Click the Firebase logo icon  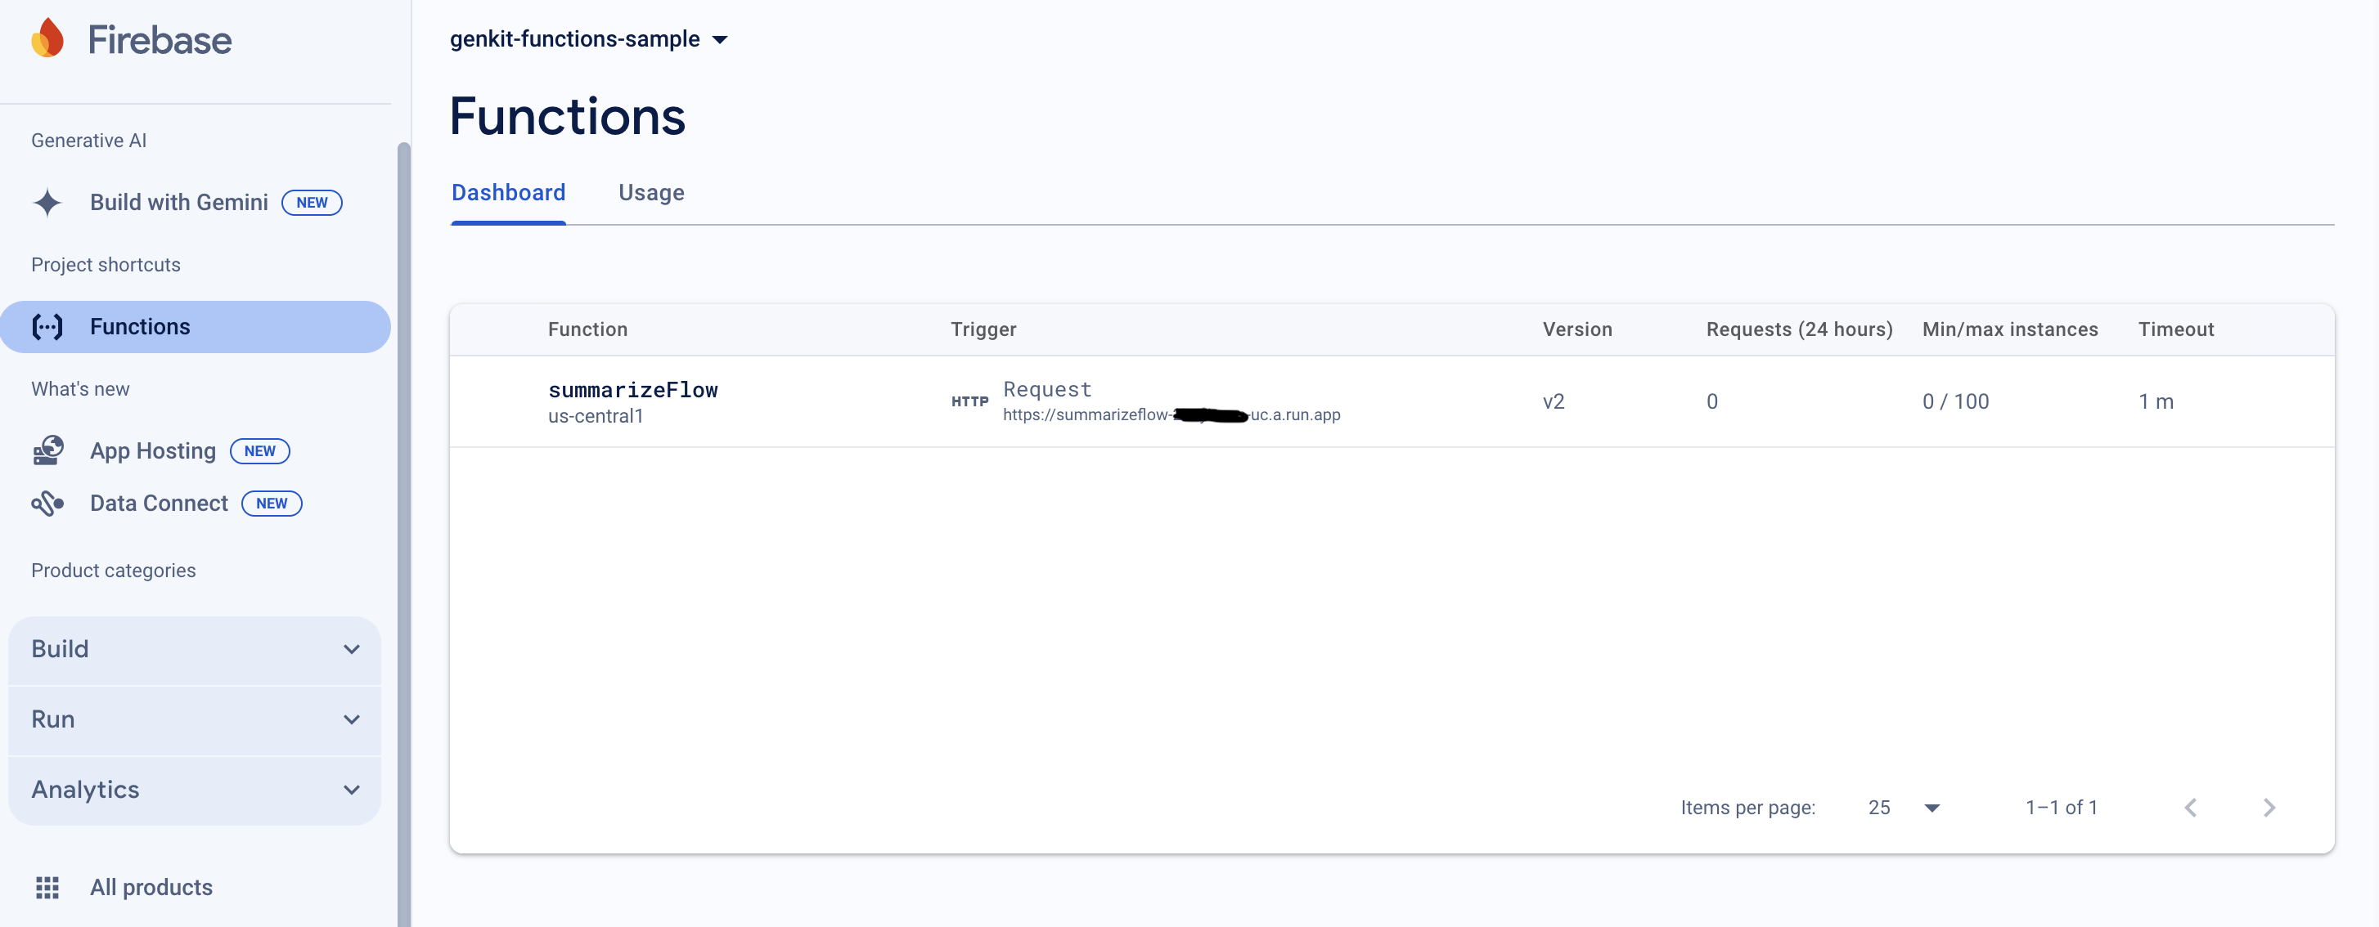pos(47,37)
